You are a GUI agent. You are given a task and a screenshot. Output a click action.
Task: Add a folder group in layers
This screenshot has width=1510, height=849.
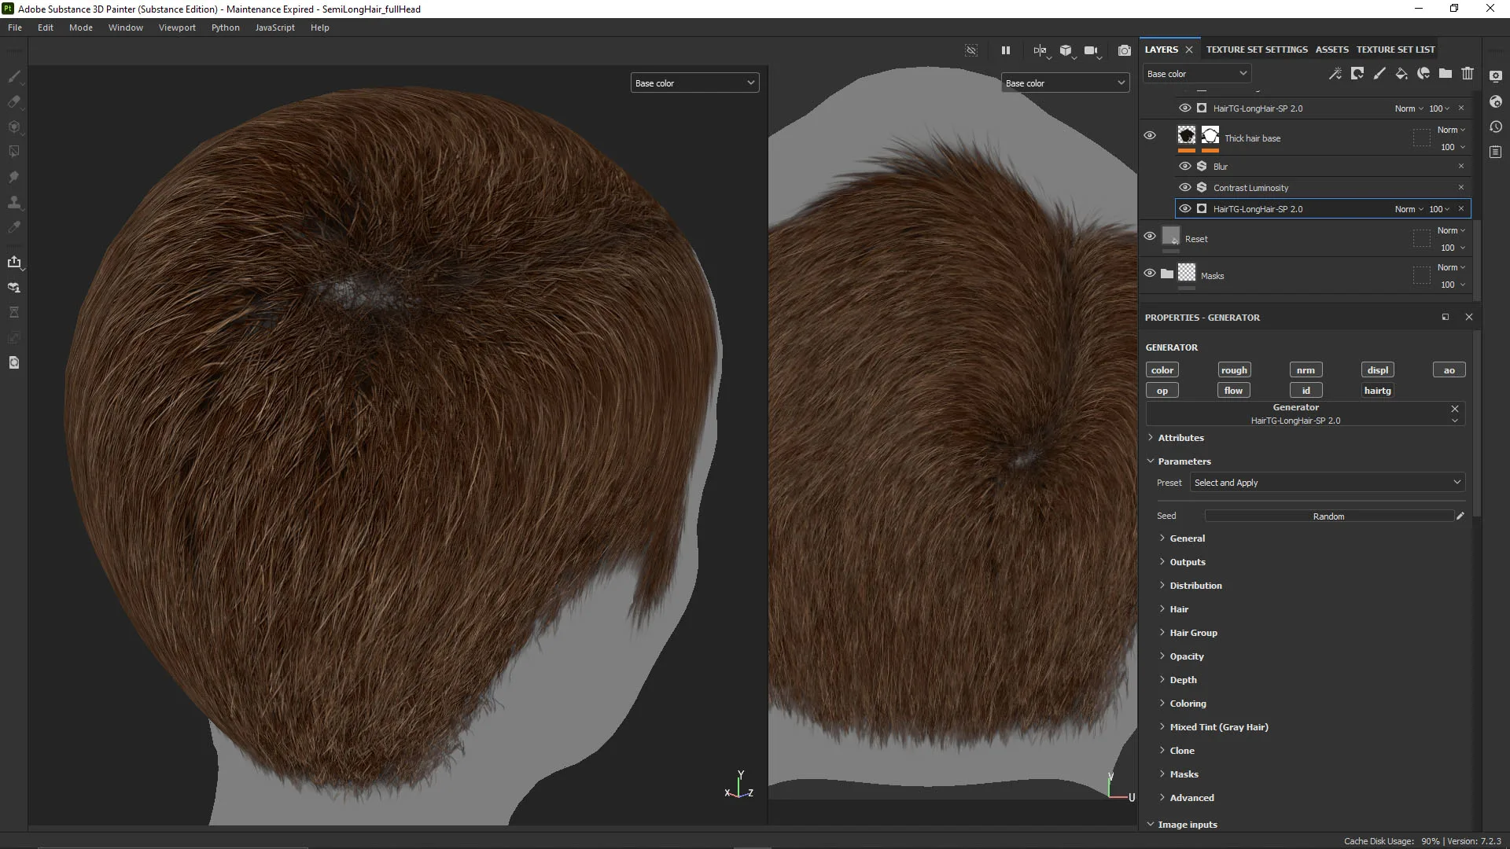pyautogui.click(x=1446, y=73)
